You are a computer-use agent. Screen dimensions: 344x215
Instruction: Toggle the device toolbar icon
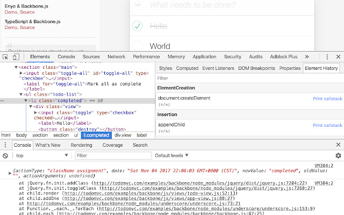pos(16,57)
